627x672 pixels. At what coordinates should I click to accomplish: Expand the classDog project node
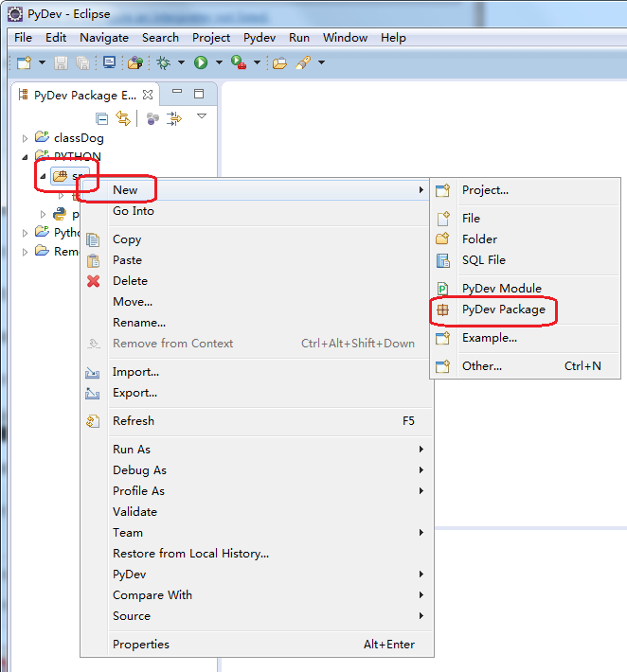(25, 138)
